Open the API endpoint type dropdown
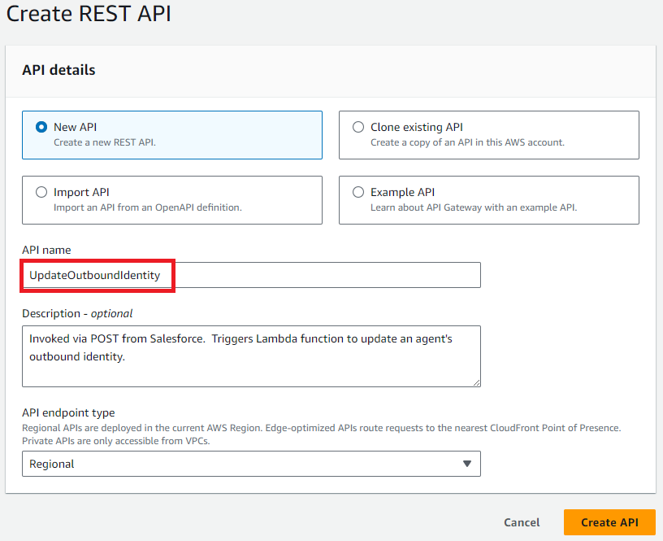The height and width of the screenshot is (541, 663). (x=251, y=464)
